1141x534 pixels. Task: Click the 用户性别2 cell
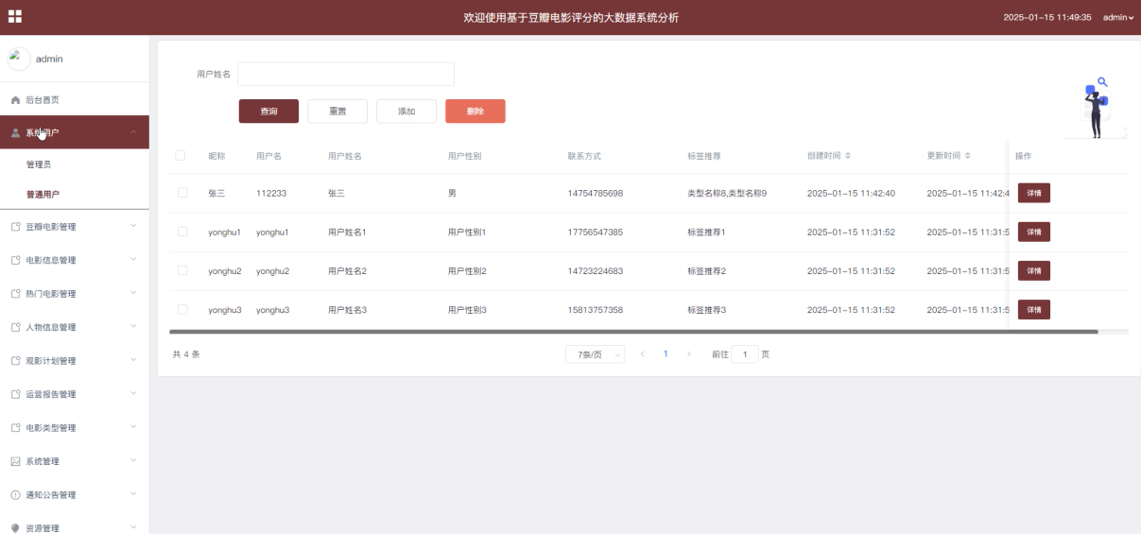(x=467, y=270)
